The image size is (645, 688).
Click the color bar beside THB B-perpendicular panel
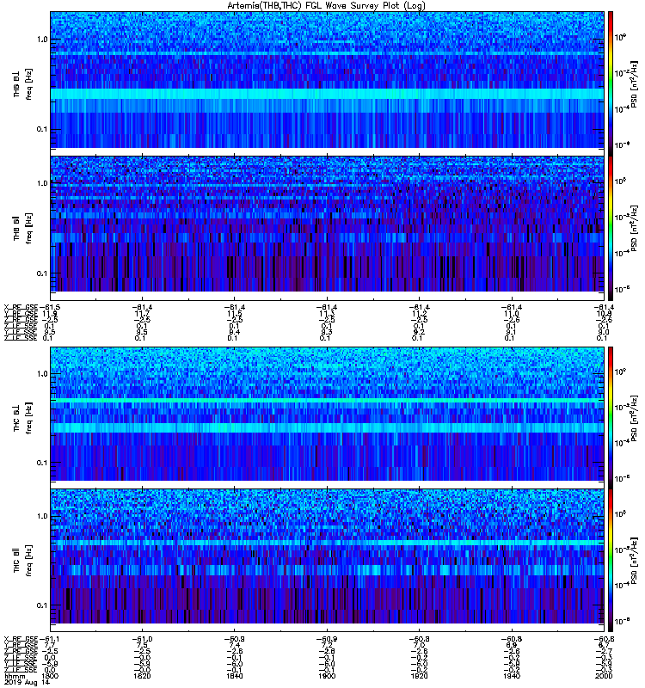pos(611,83)
